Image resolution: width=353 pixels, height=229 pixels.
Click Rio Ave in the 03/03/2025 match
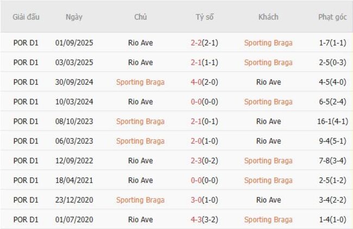[x=140, y=62]
